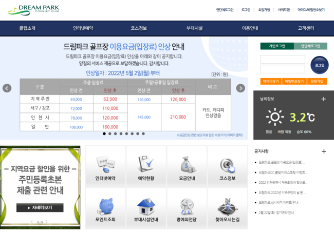Viewport: 334px width, 232px height.
Task: Open the 코스정보 main menu
Action: pos(139,28)
